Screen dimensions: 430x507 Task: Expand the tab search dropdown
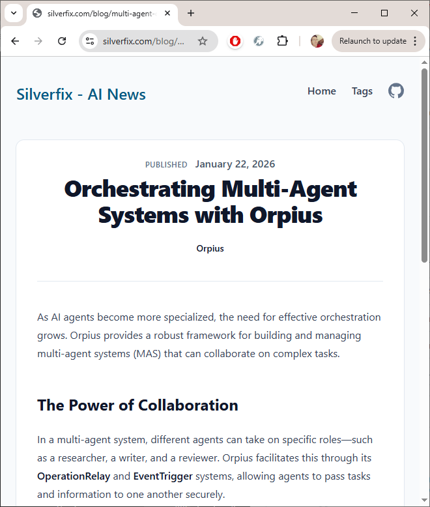tap(12, 13)
